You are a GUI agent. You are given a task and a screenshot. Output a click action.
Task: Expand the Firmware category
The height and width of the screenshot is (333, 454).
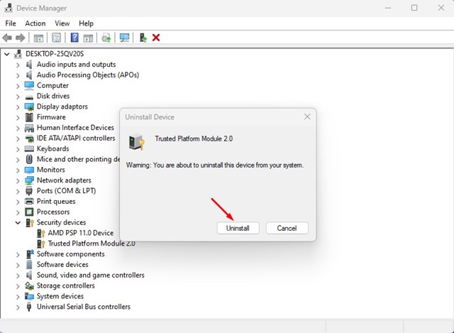(18, 118)
